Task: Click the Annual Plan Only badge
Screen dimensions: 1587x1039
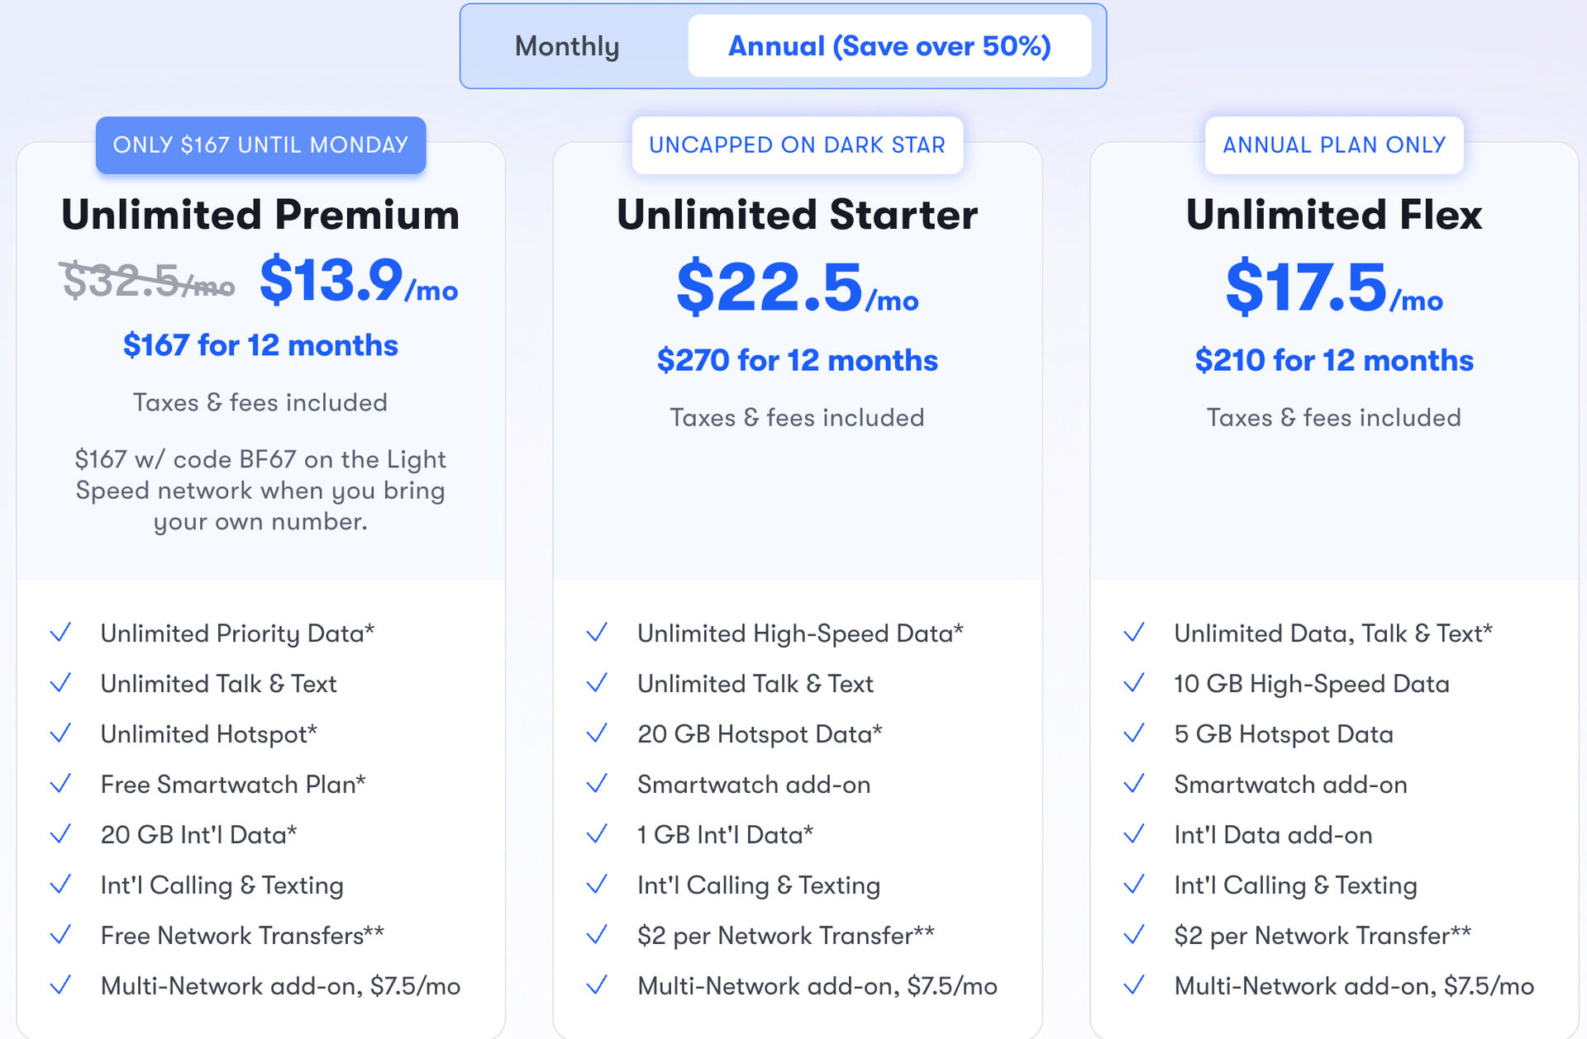Action: click(x=1334, y=145)
